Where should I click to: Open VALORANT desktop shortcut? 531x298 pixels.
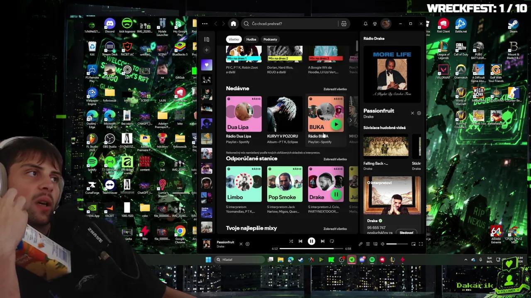(443, 71)
